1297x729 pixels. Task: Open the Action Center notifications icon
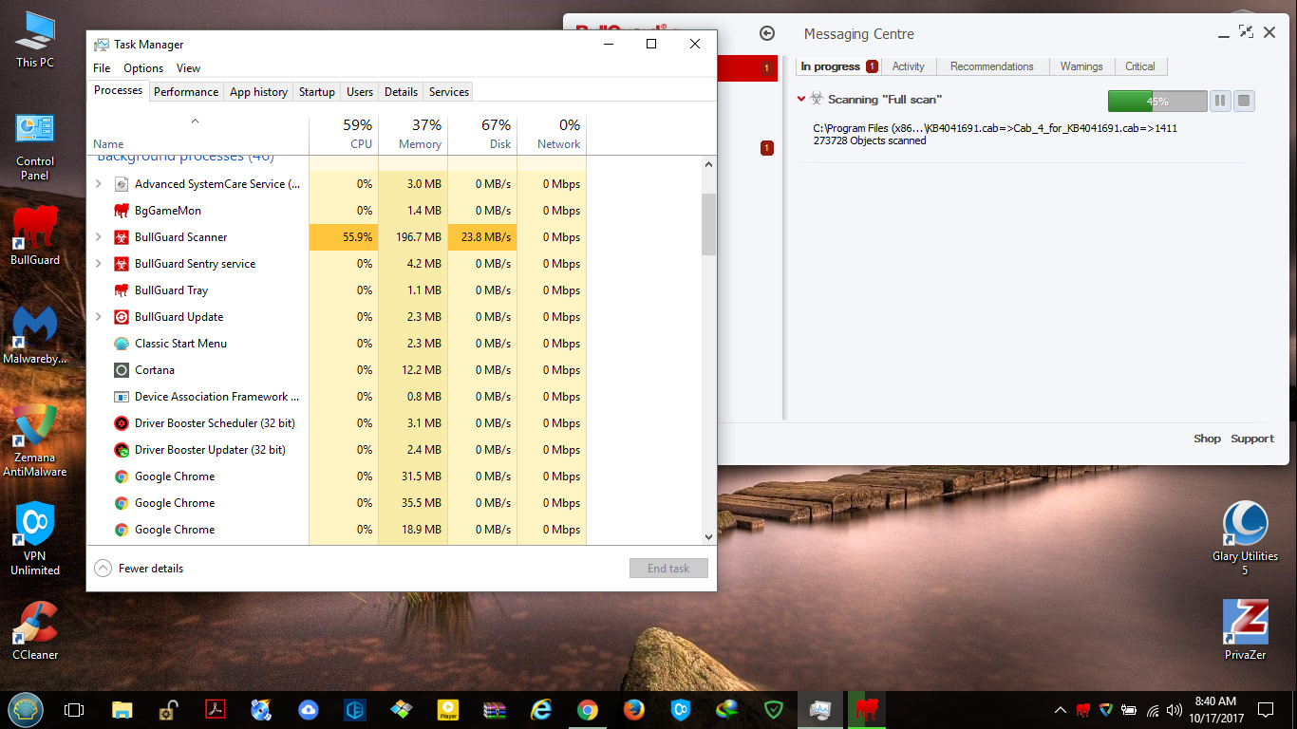click(x=1265, y=710)
